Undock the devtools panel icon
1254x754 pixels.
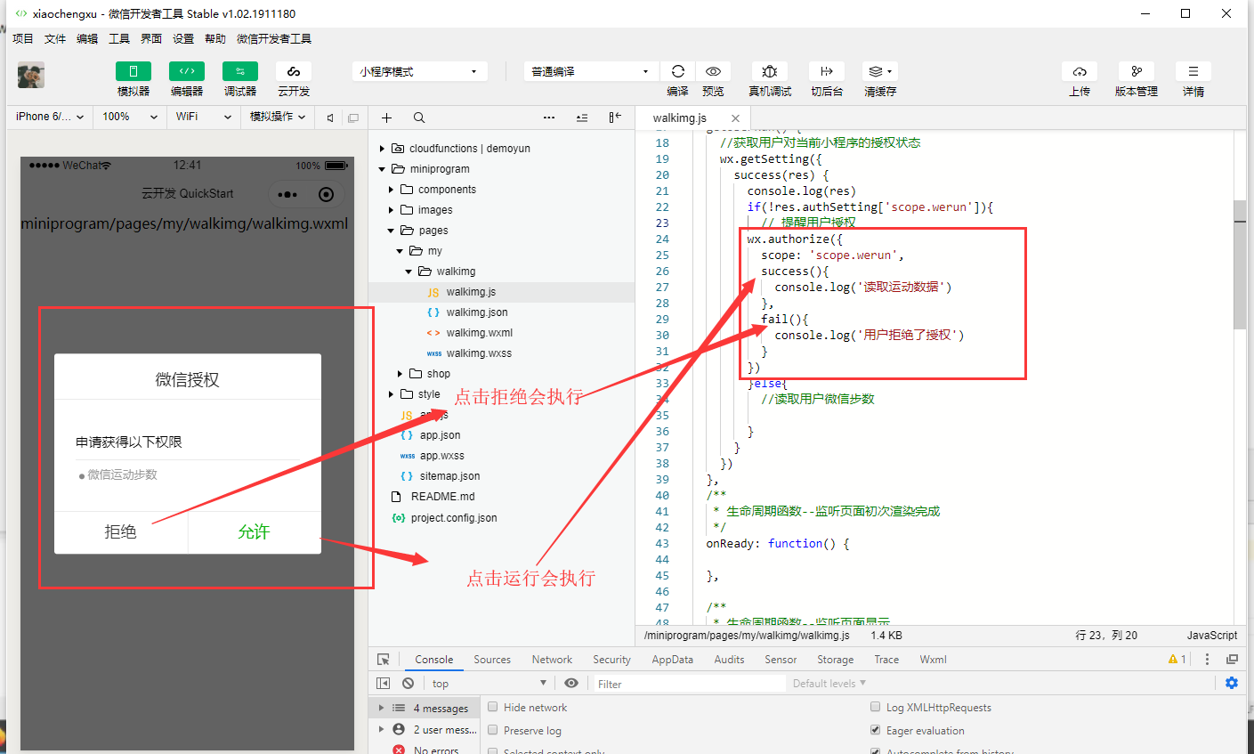pyautogui.click(x=1232, y=660)
